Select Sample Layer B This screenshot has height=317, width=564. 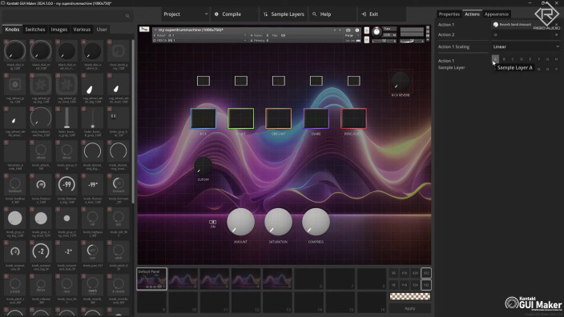pyautogui.click(x=504, y=59)
